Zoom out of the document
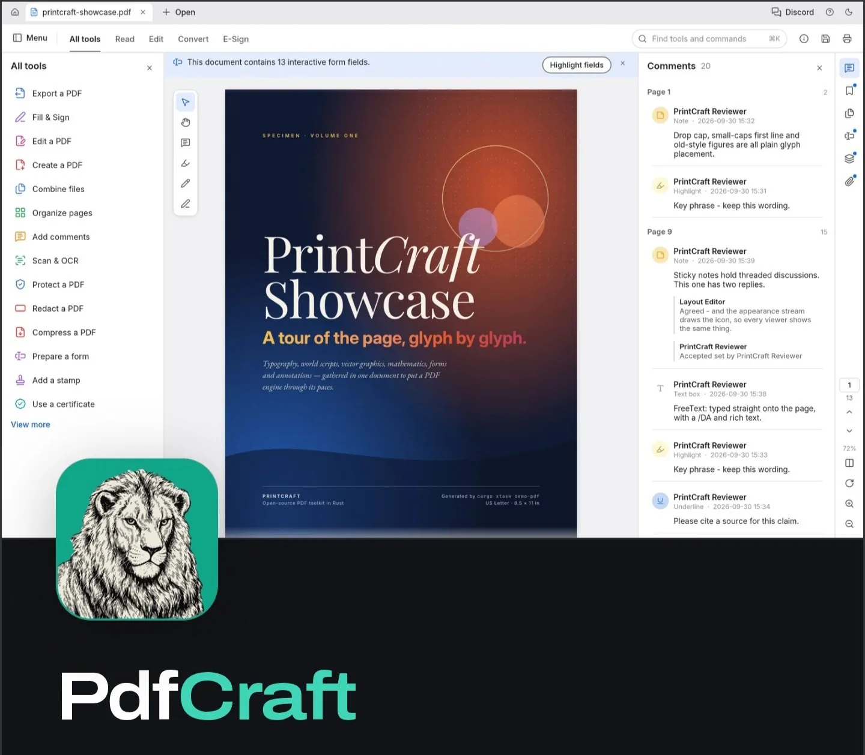 (x=849, y=524)
